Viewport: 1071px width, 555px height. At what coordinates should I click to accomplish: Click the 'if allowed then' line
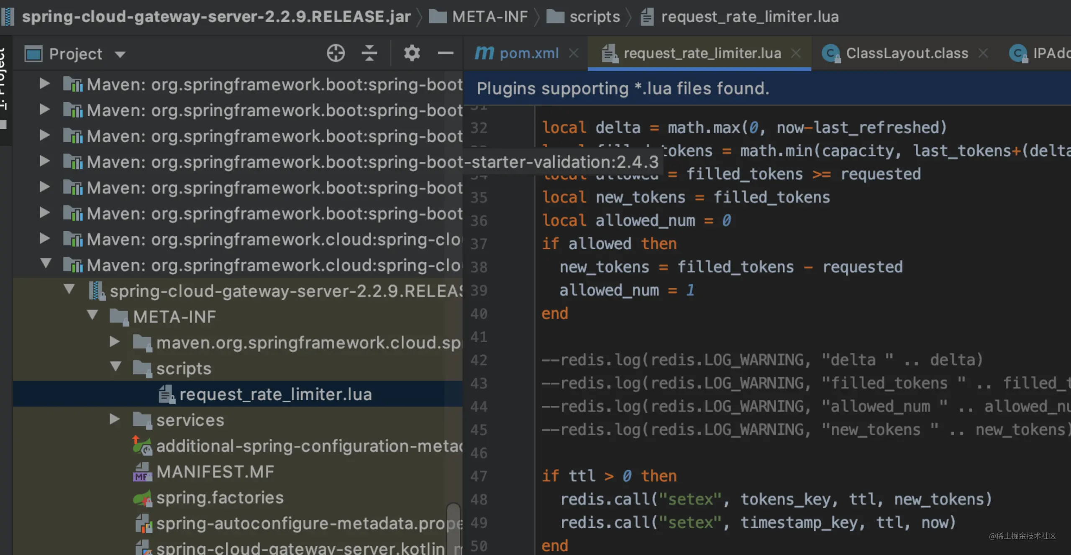(609, 244)
